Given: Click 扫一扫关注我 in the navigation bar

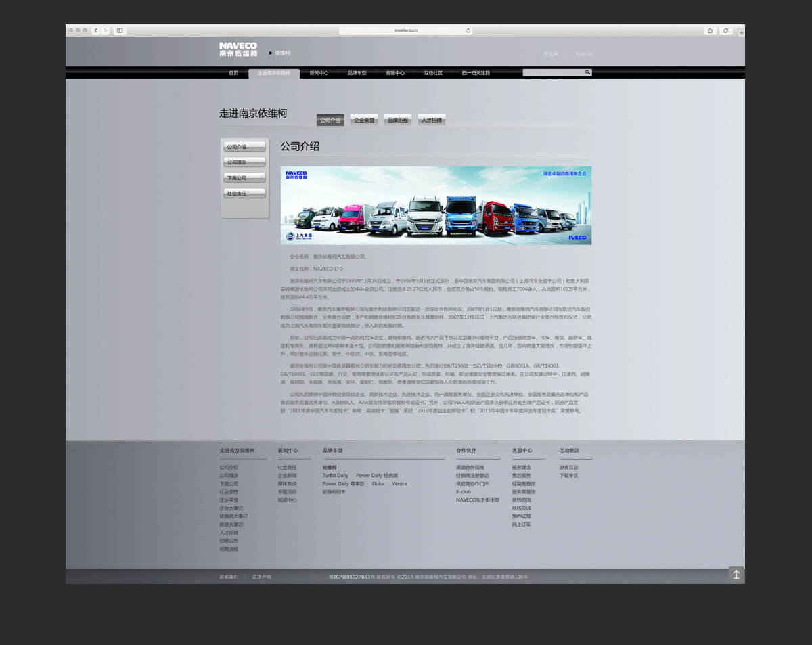Looking at the screenshot, I should (476, 73).
